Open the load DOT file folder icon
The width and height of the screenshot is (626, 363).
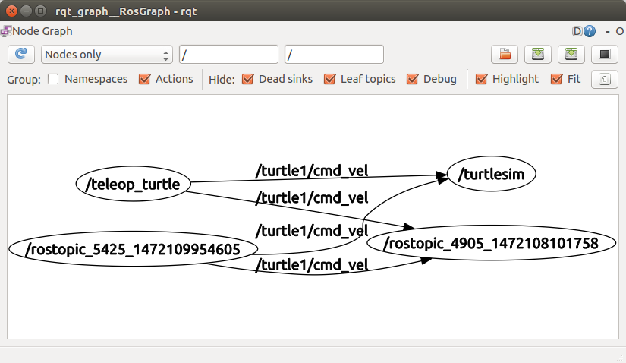pos(504,55)
